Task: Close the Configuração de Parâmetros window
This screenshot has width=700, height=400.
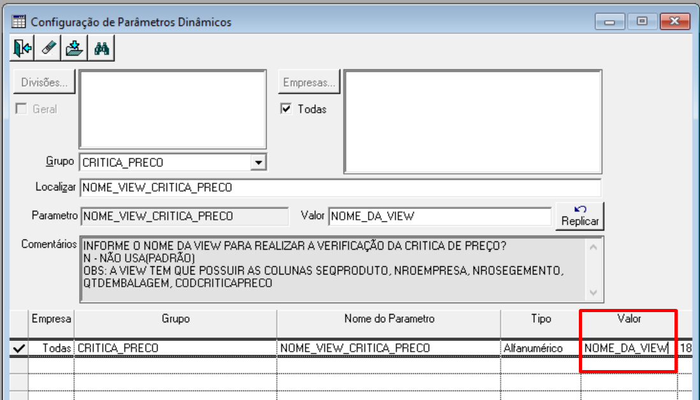Action: click(675, 22)
